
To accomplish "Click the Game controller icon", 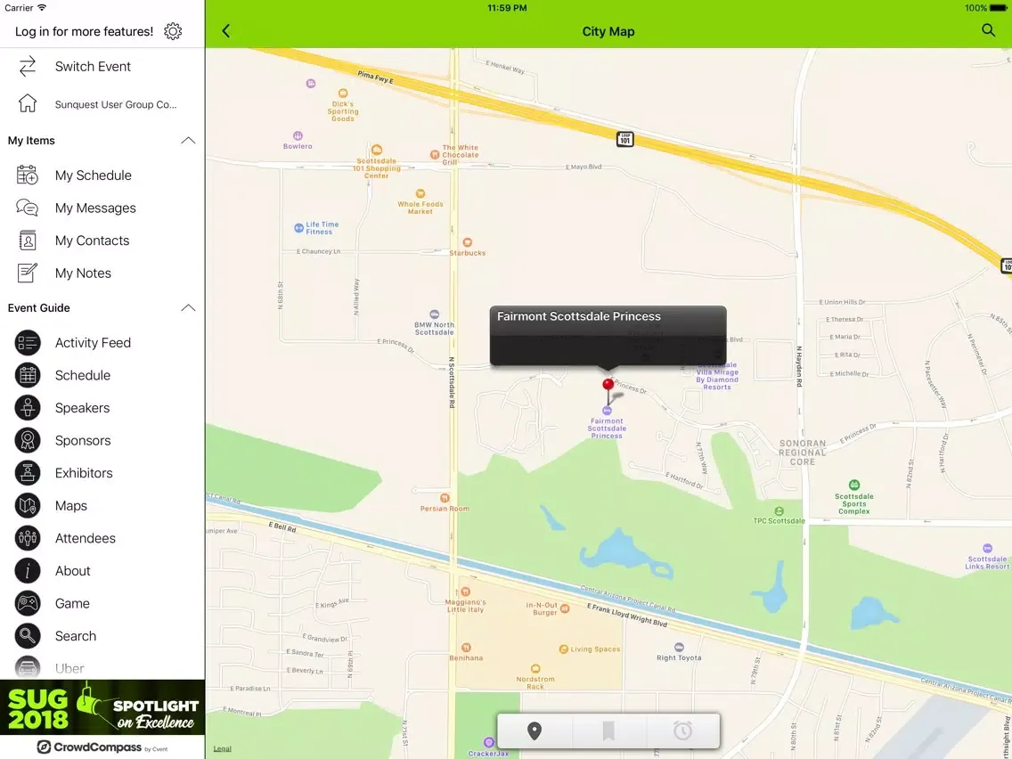I will [x=27, y=603].
